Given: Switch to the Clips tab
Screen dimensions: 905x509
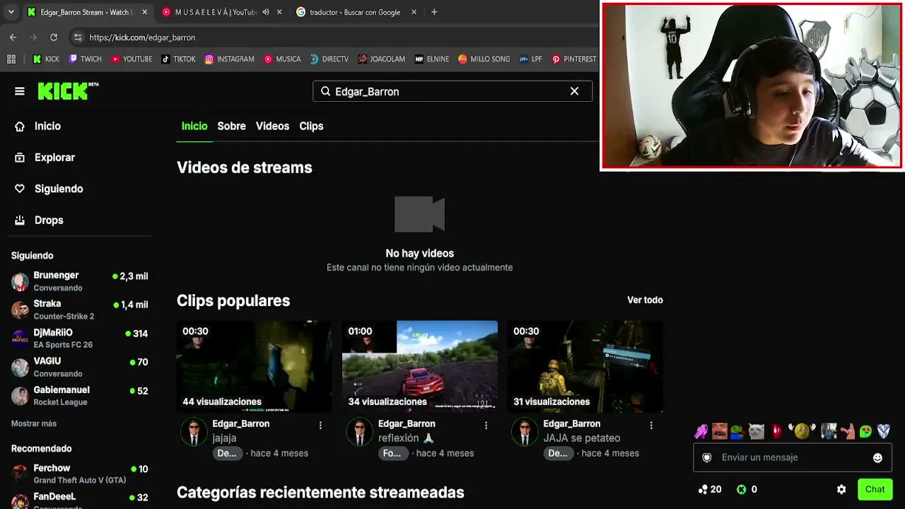Looking at the screenshot, I should (x=311, y=126).
